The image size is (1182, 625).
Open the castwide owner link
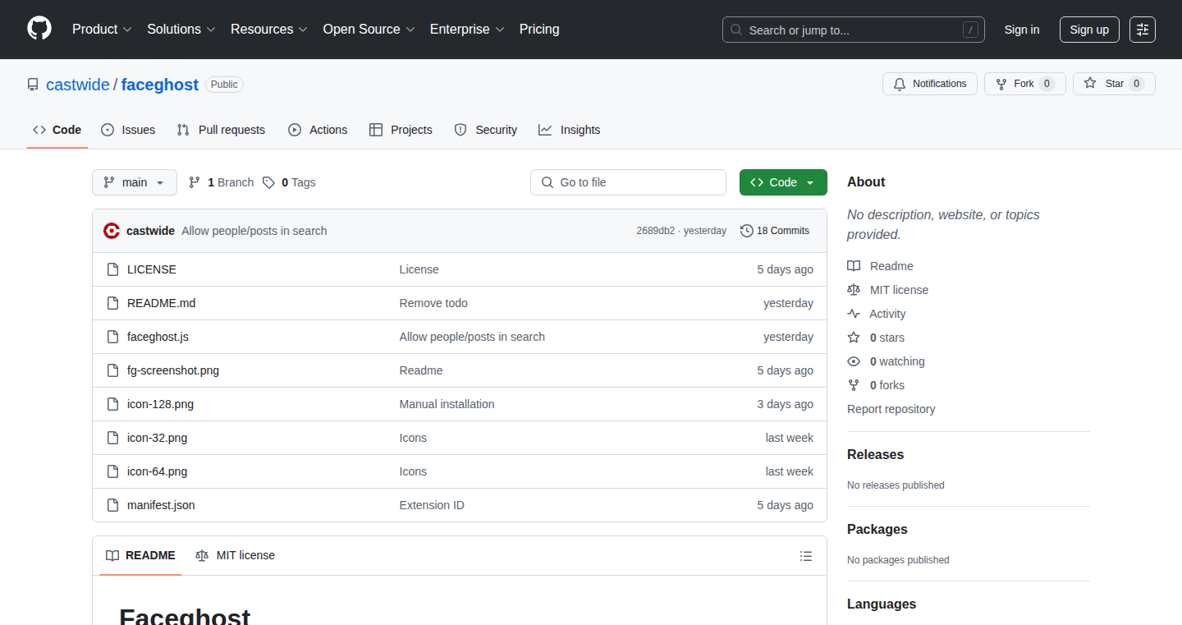(x=78, y=85)
